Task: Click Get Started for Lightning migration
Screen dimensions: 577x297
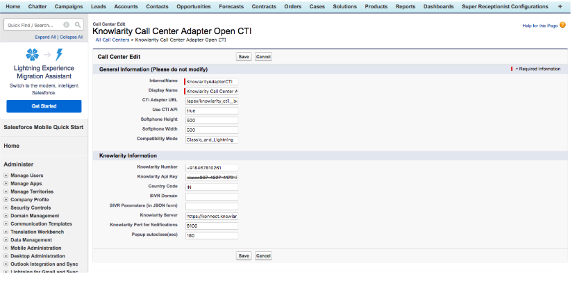Action: click(x=44, y=106)
